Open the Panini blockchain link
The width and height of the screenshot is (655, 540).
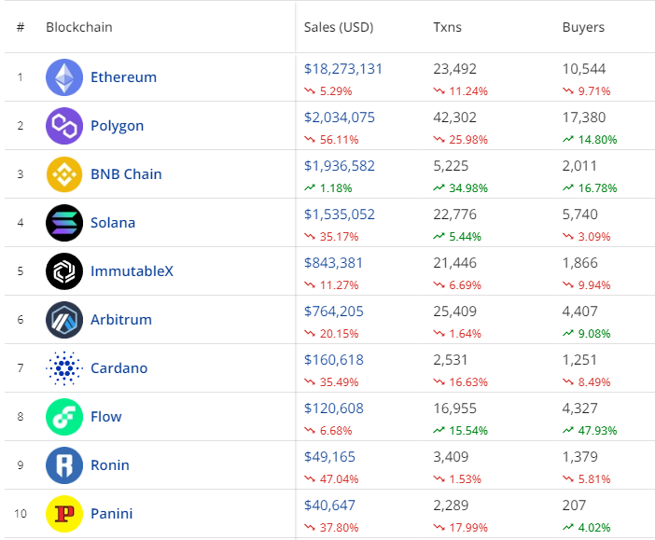[112, 513]
